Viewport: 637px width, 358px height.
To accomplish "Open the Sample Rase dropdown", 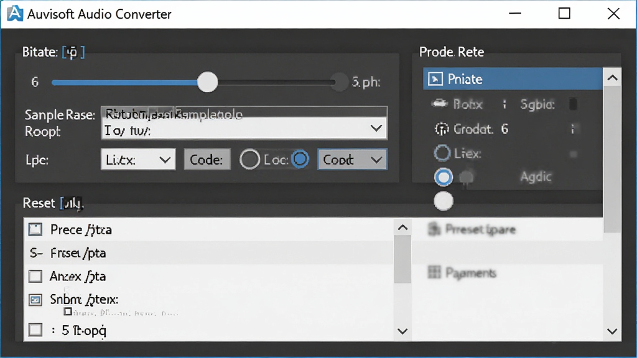I will point(376,129).
